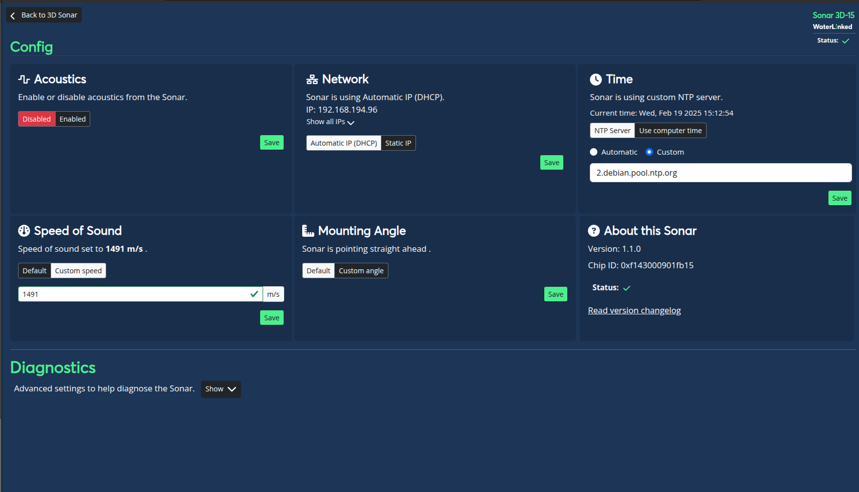Select Default speed of sound
The width and height of the screenshot is (859, 492).
[x=35, y=271]
